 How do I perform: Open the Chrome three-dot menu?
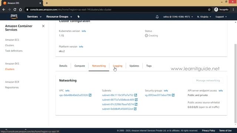(x=233, y=10)
